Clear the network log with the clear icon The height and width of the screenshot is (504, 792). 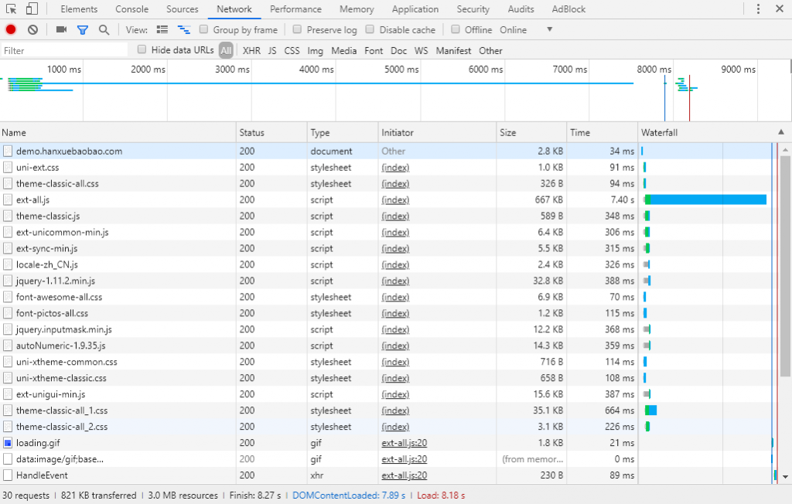point(32,30)
